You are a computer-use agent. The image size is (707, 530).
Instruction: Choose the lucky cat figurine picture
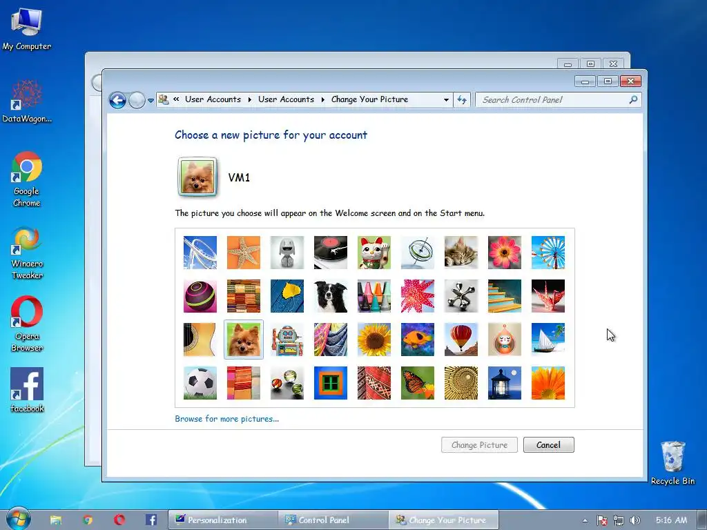(374, 253)
